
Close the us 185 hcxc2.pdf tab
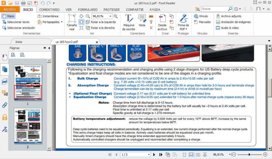(97, 42)
